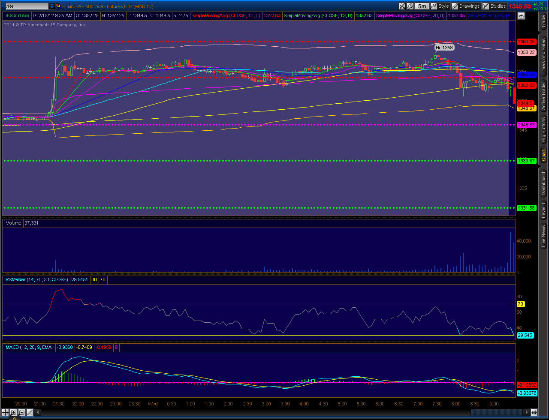
Task: Click the 1360.08 red price level tag
Action: [x=526, y=42]
